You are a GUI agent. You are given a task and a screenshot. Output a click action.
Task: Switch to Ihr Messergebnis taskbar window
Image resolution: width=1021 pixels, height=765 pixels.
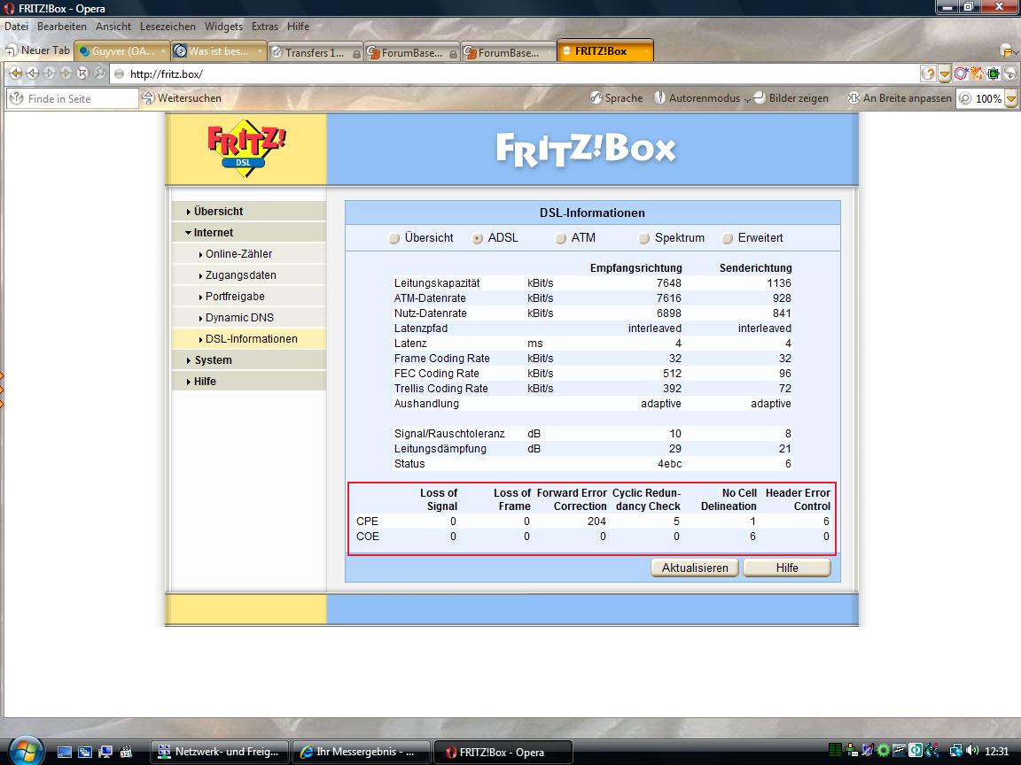click(x=362, y=752)
